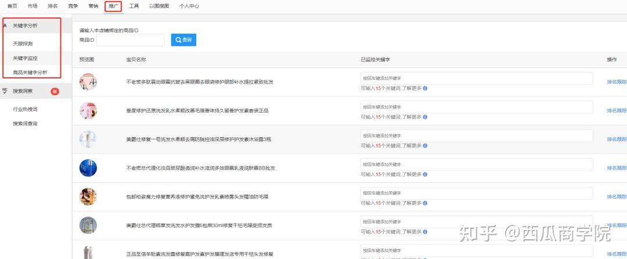The height and width of the screenshot is (259, 627).
Task: Open the 市场 top menu tab
Action: [x=33, y=6]
